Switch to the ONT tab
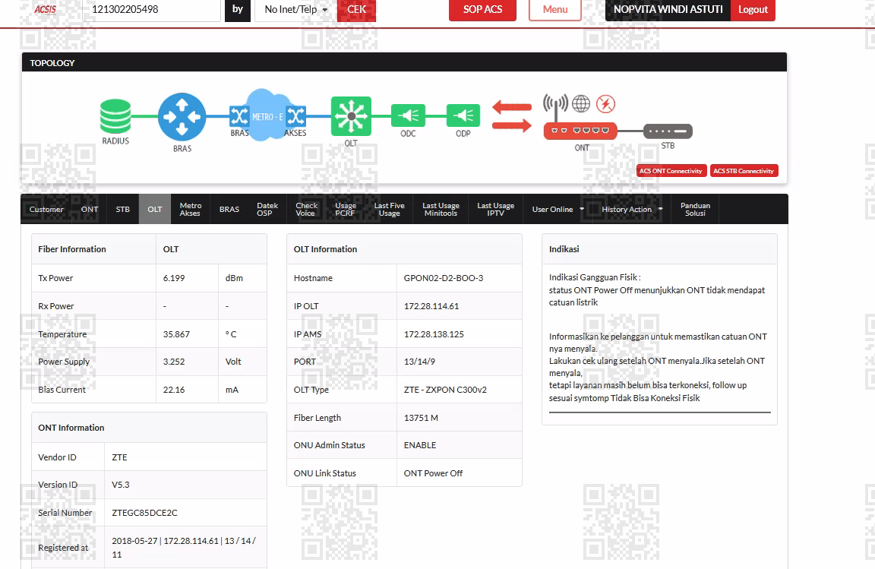This screenshot has width=875, height=569. 90,210
